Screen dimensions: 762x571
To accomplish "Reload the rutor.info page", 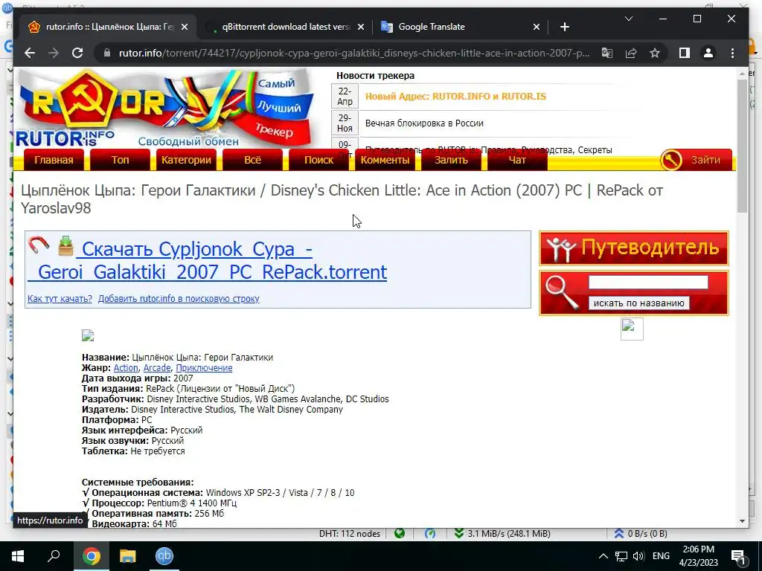I will pos(77,53).
